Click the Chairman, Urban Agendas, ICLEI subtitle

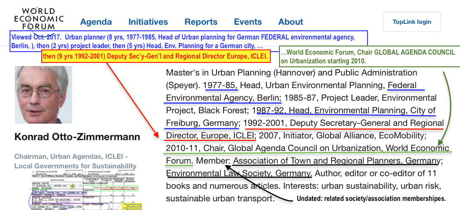click(75, 161)
